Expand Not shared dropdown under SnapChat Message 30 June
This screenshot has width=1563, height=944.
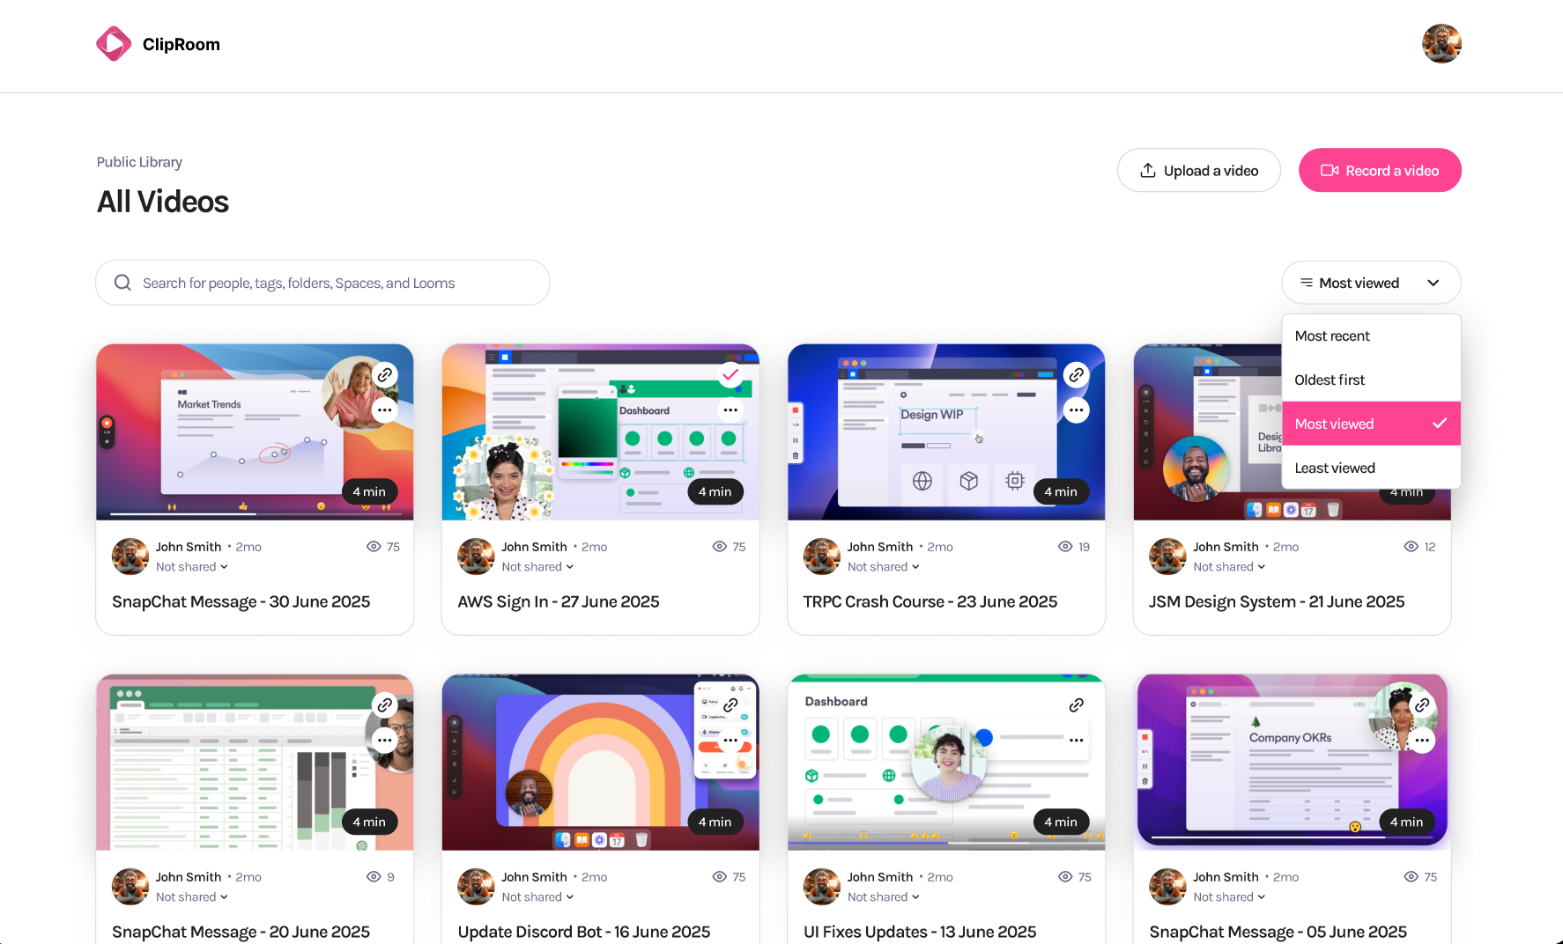point(192,567)
